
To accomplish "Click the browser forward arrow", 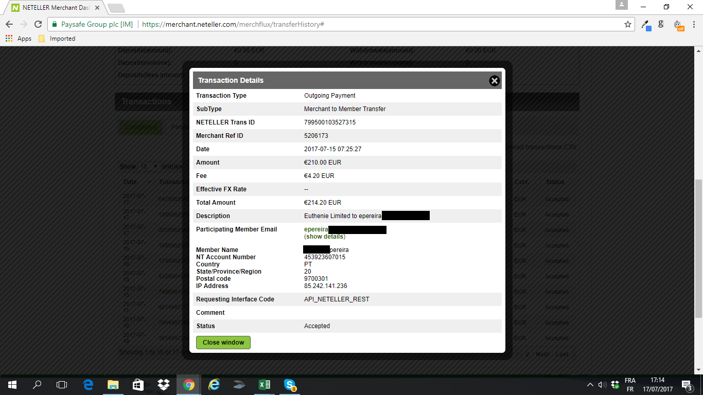I will pyautogui.click(x=23, y=24).
